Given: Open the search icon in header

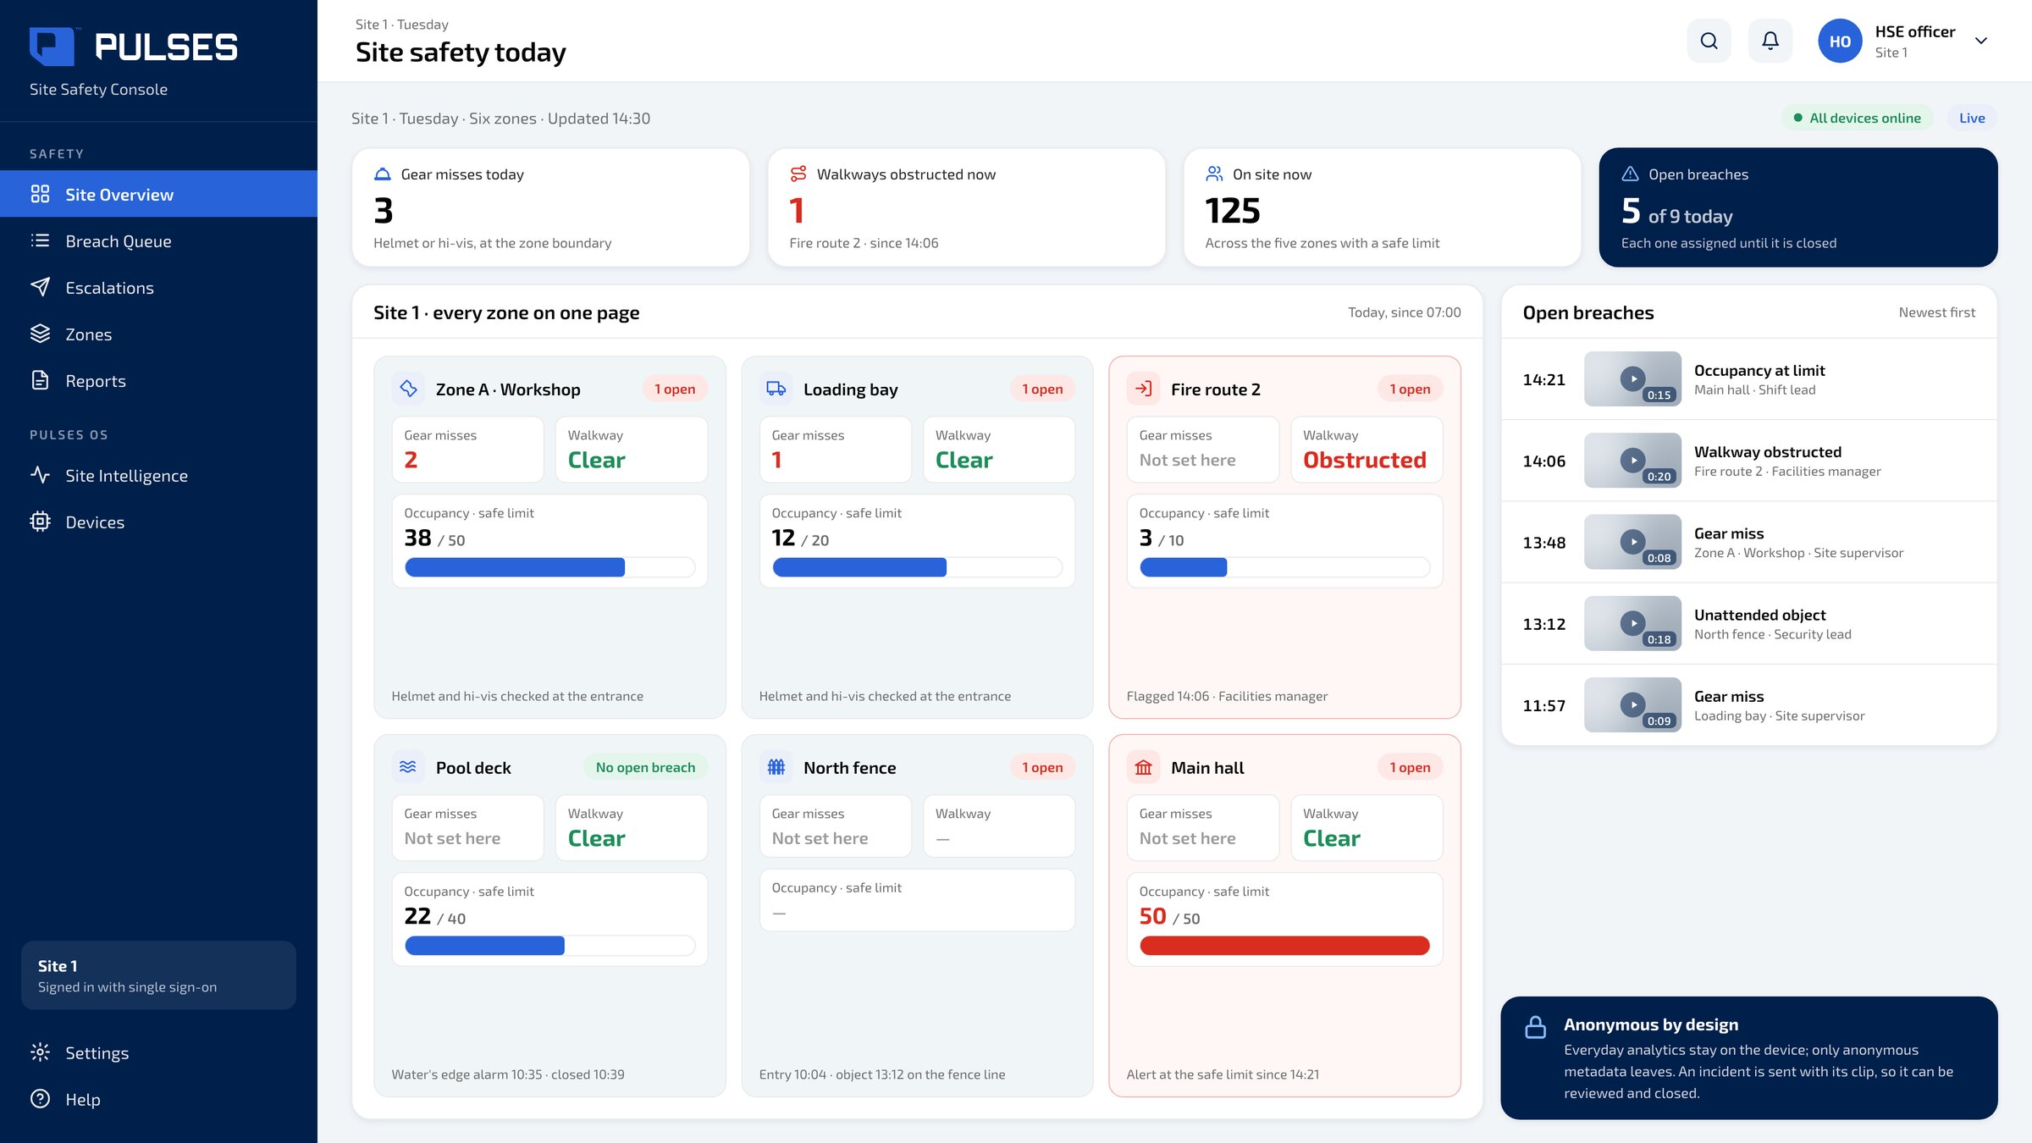Looking at the screenshot, I should [x=1709, y=41].
